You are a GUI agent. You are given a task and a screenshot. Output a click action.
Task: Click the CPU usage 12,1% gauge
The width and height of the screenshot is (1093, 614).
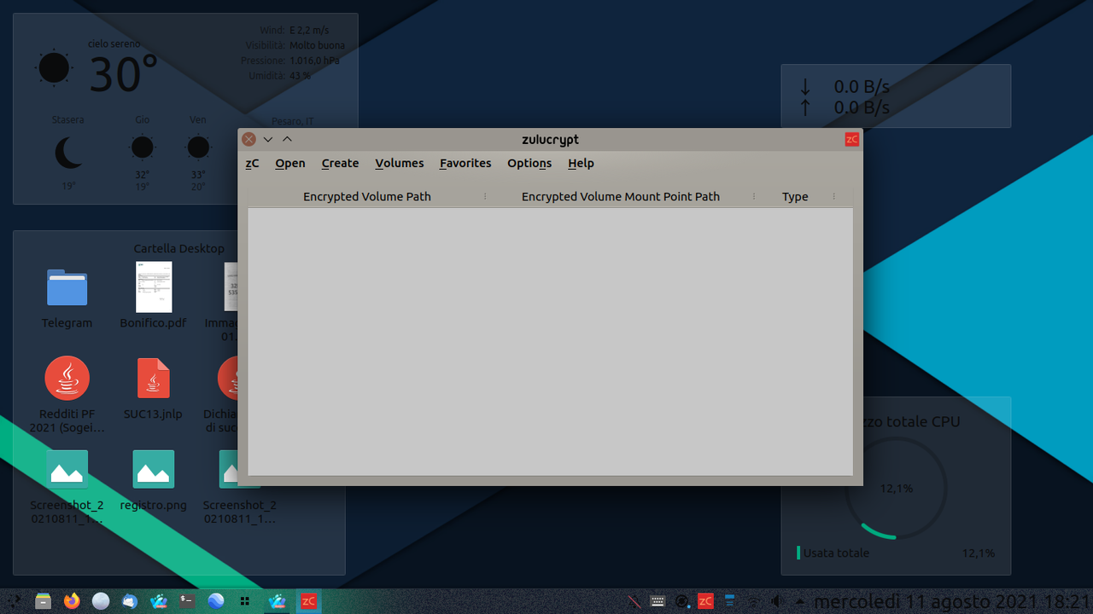pos(896,489)
